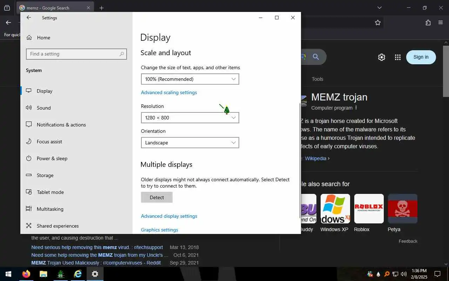Open the Windows XP related search thumbnail
This screenshot has height=281, width=449.
(335, 209)
